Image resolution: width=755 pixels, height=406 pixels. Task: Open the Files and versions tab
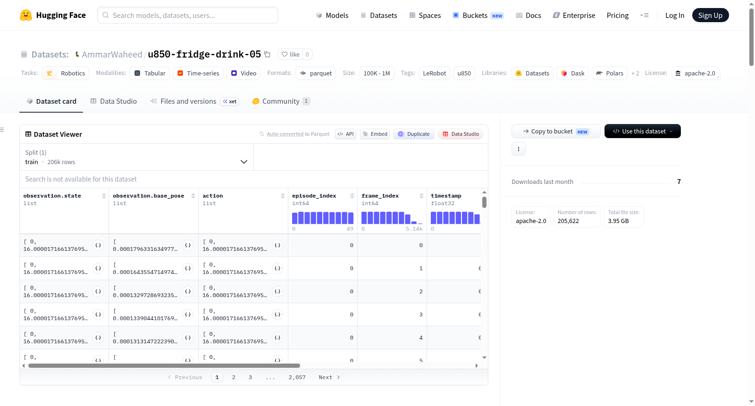194,101
